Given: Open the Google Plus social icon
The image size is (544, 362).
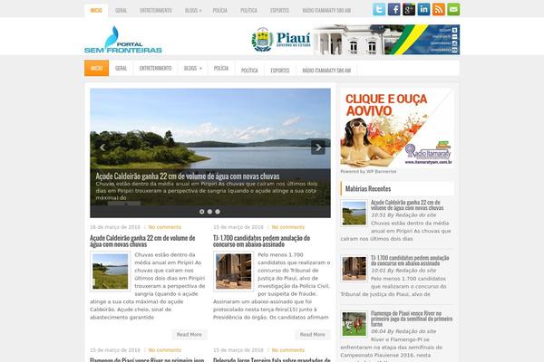Looking at the screenshot, I should [x=409, y=9].
